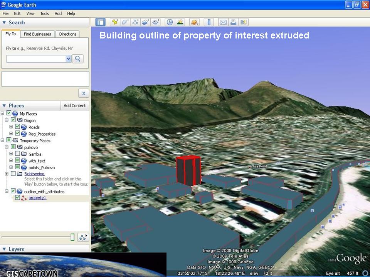Open the Add menu
370x277 pixels.
[58, 13]
